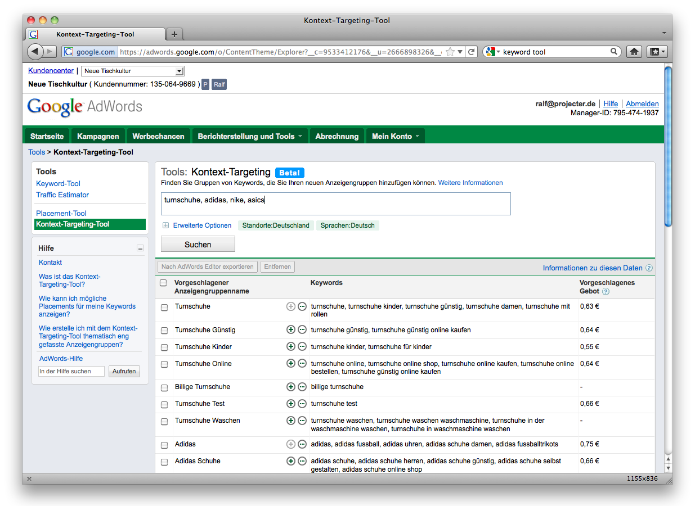Exclude the Turnschuhe Günstig ad group
Screen dimensions: 695x506
tap(302, 330)
